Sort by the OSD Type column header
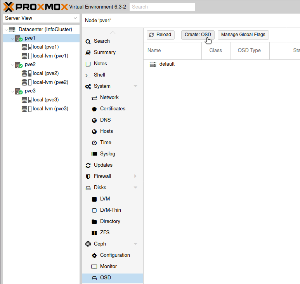This screenshot has height=284, width=300. (250, 51)
